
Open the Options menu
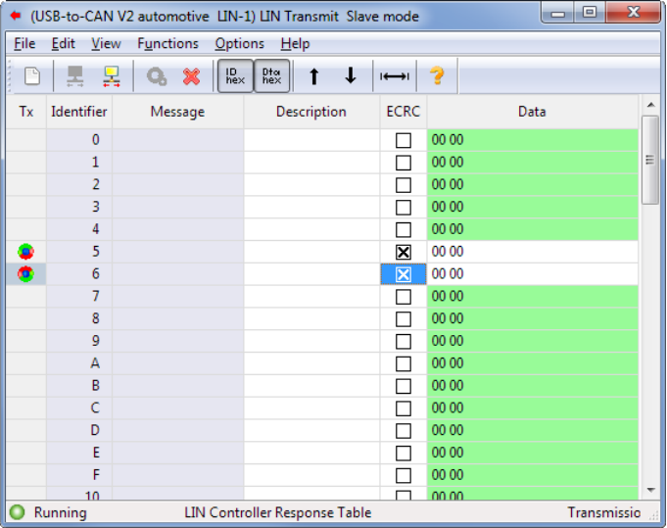click(x=239, y=43)
